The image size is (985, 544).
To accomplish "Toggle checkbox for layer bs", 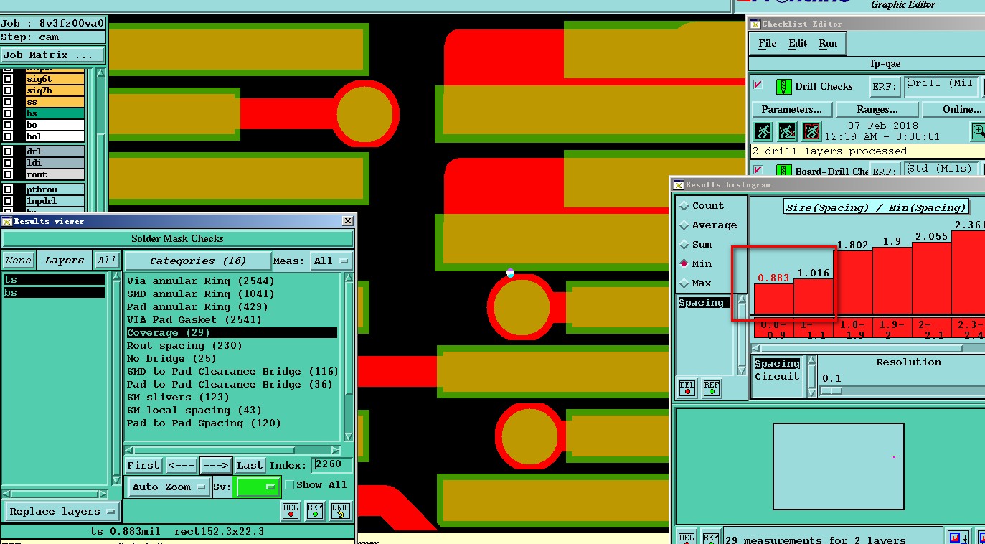I will coord(8,113).
